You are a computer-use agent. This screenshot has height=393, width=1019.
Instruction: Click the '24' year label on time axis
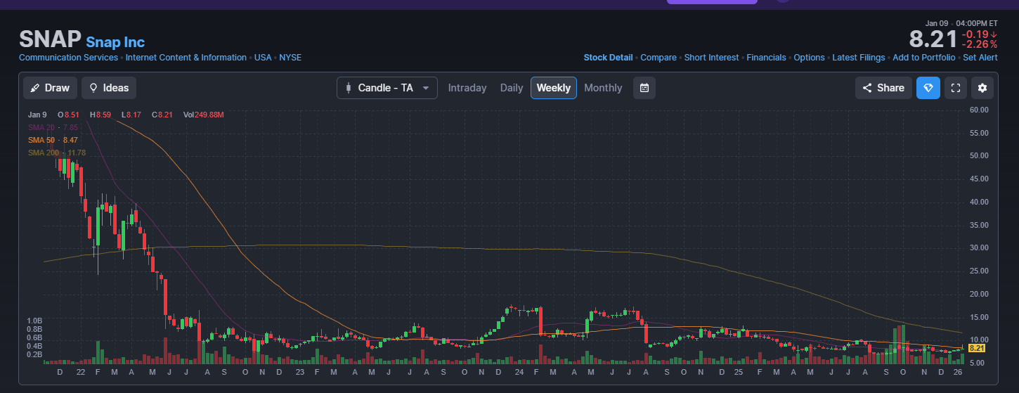click(x=519, y=372)
